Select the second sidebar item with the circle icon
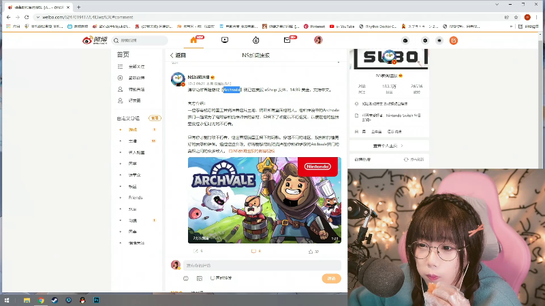 [138, 78]
